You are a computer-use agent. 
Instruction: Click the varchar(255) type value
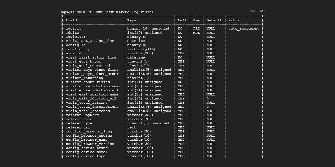click(x=140, y=115)
